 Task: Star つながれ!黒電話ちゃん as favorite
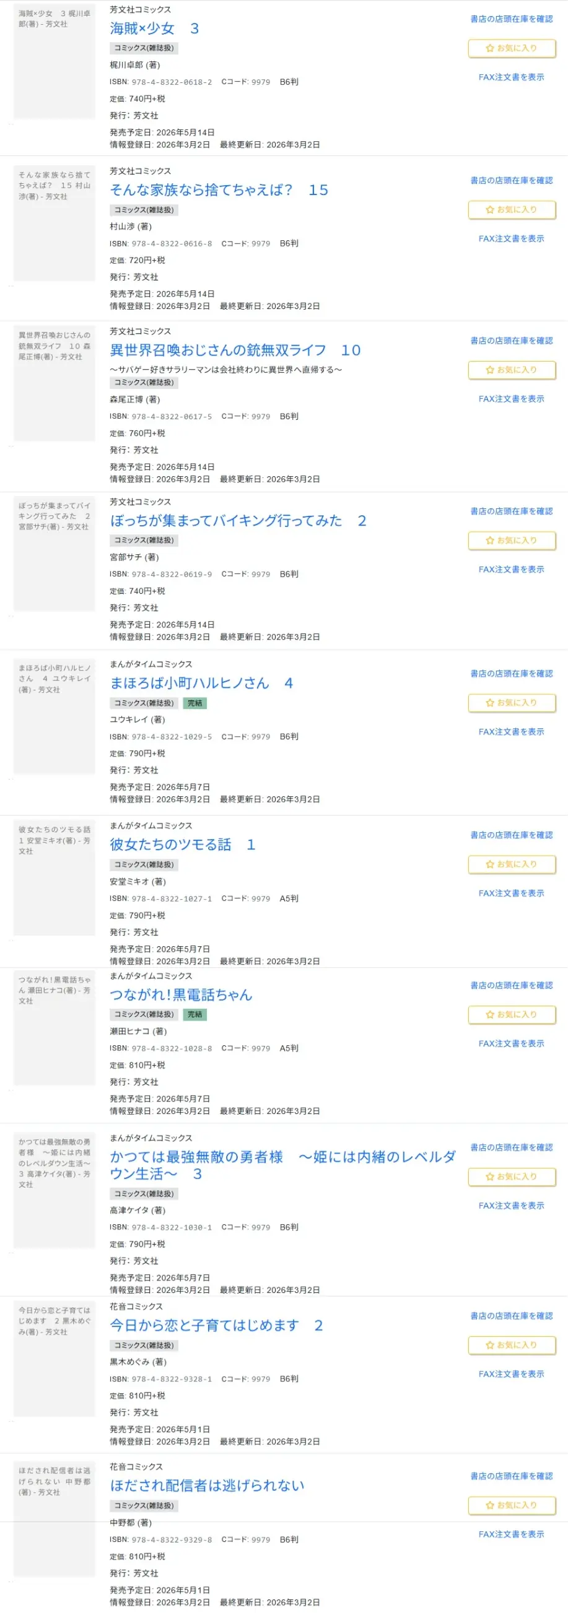[x=512, y=1014]
